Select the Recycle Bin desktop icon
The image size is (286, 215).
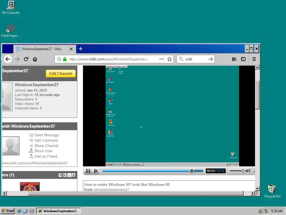(x=272, y=191)
